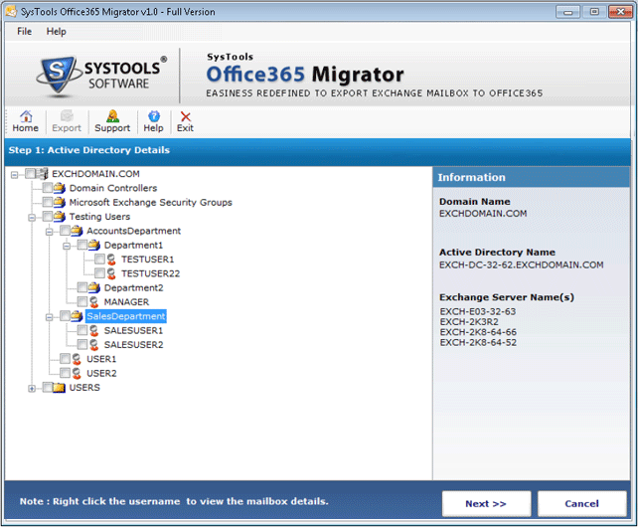Tick the Testing Users checkbox
Viewport: 638px width, 527px height.
(x=47, y=217)
